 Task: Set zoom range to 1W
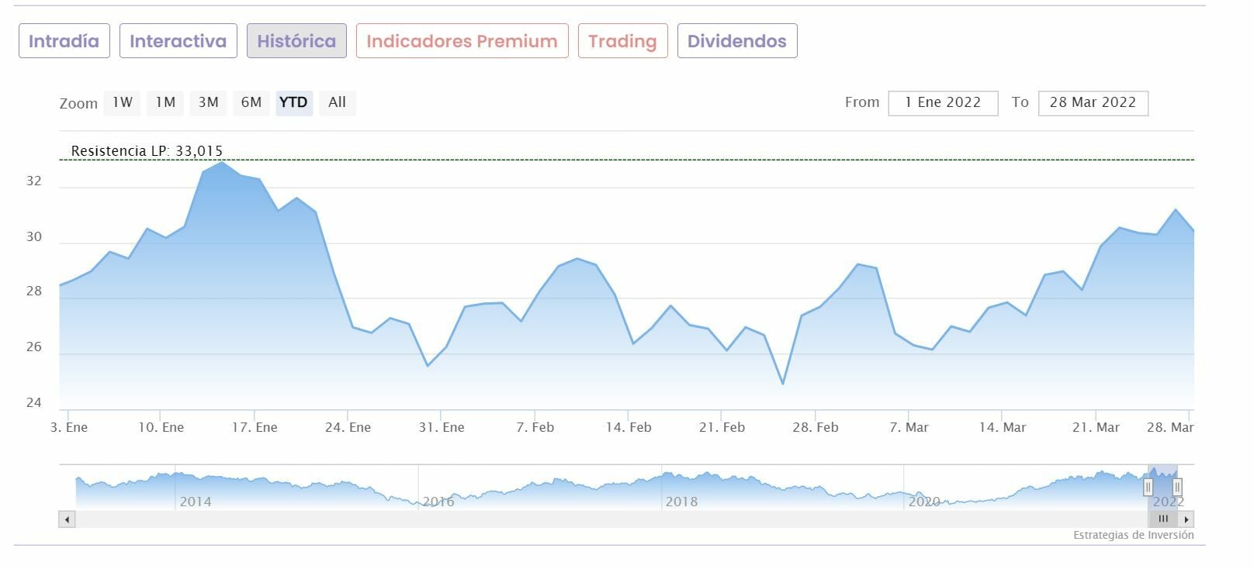(x=123, y=102)
